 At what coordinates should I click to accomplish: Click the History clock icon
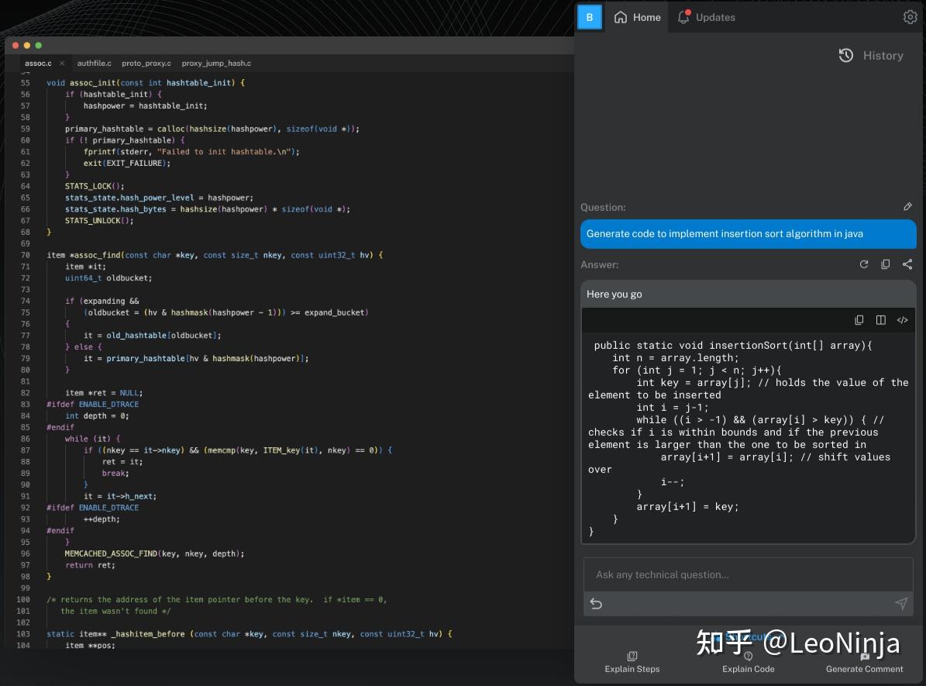[x=845, y=56]
